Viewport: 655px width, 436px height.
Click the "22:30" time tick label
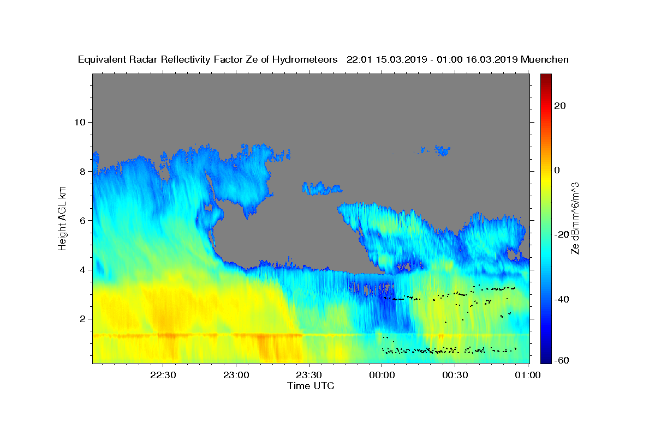(163, 376)
